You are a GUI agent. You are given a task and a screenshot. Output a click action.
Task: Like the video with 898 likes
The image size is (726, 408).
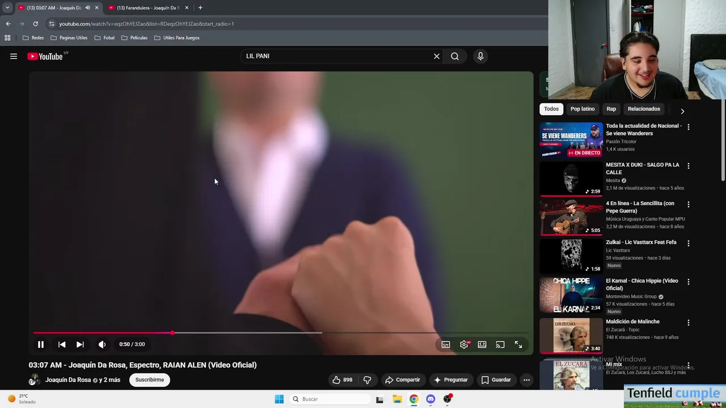(x=342, y=380)
